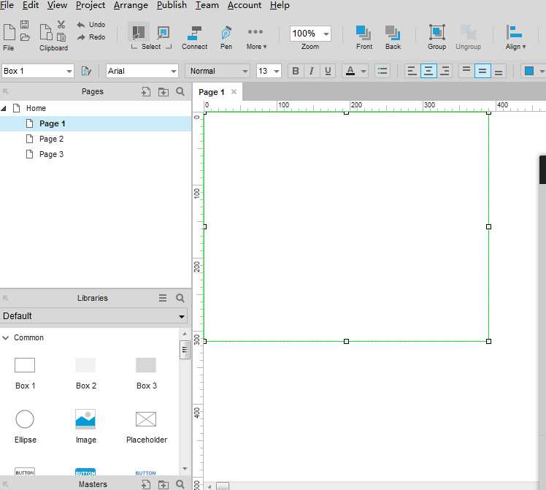
Task: Open the Help menu
Action: pos(280,5)
